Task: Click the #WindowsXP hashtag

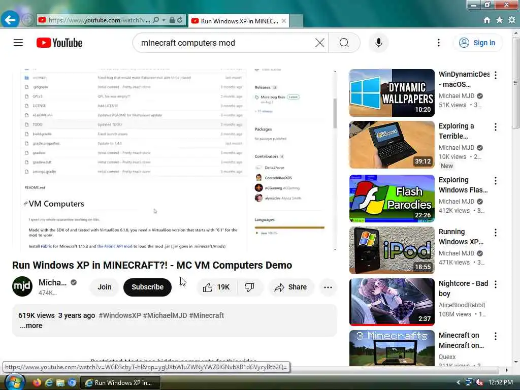Action: click(120, 315)
